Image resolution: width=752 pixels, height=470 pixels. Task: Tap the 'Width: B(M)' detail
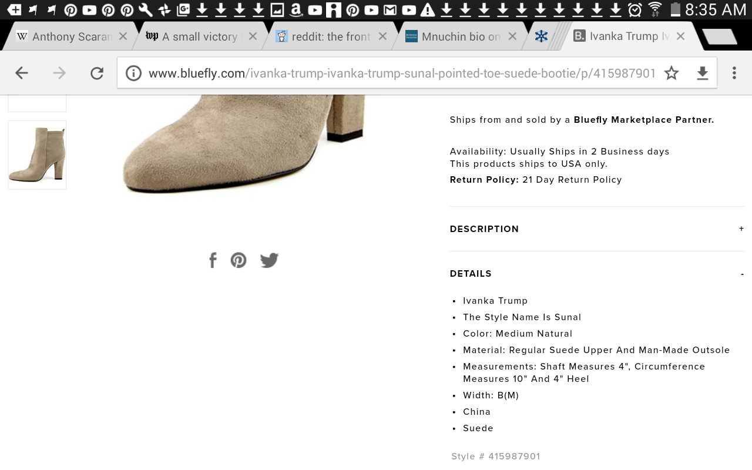pyautogui.click(x=491, y=395)
